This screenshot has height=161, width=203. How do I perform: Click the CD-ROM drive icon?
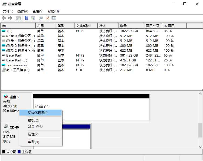(6, 126)
